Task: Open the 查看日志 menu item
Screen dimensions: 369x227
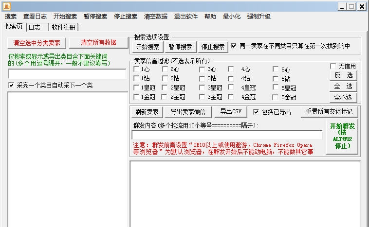Action: click(35, 17)
